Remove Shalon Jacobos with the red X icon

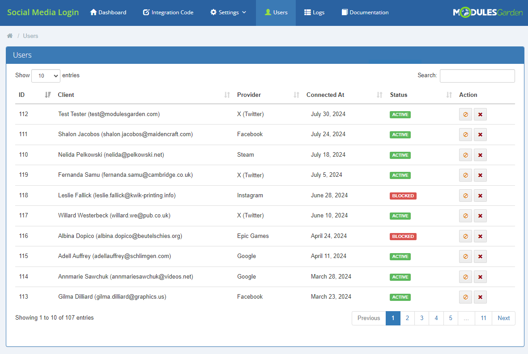click(x=480, y=135)
